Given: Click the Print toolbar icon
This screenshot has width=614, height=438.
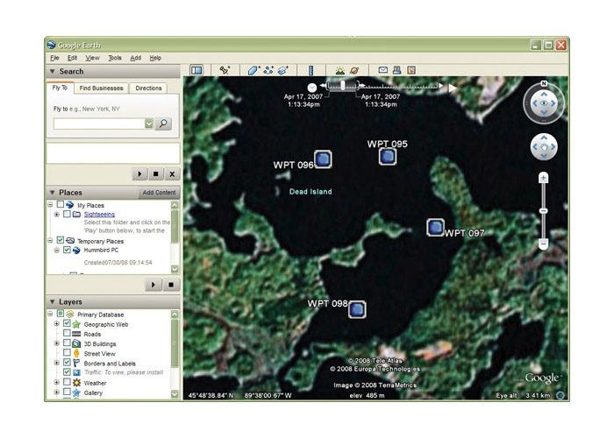Looking at the screenshot, I should pos(396,70).
